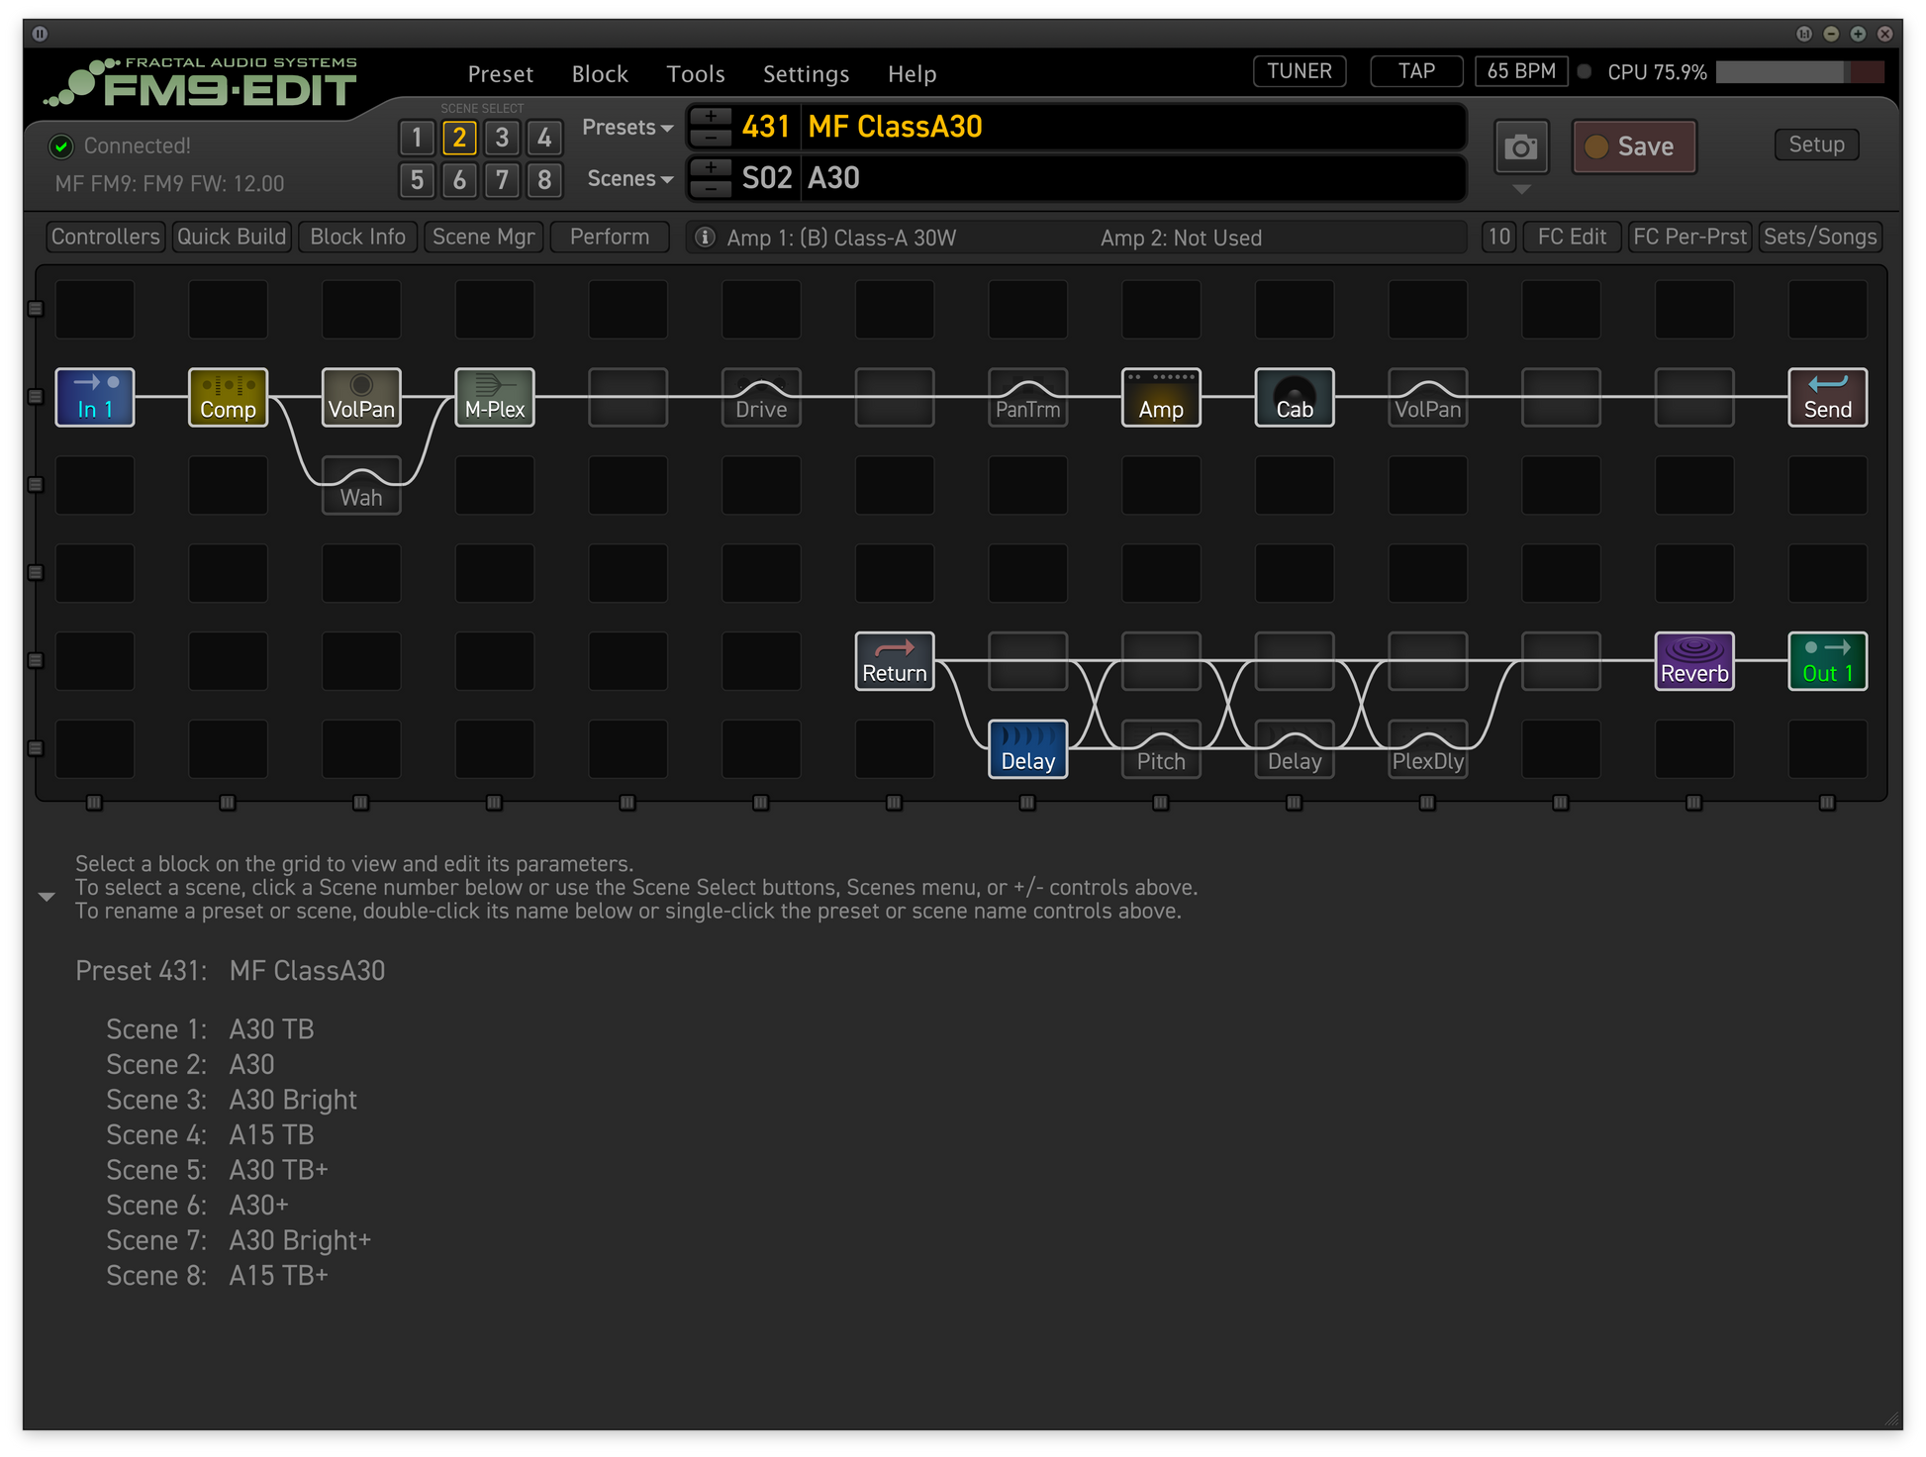Open the Setup button

coord(1816,145)
